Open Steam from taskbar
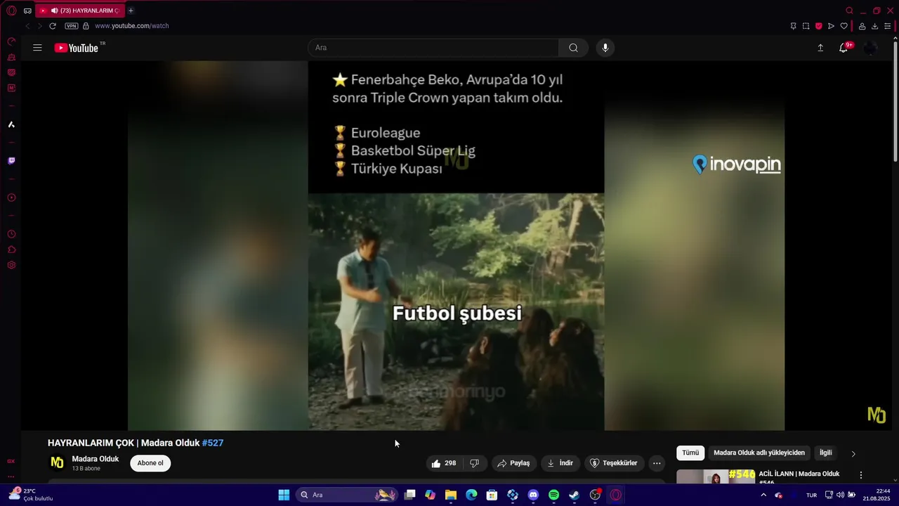 click(574, 495)
